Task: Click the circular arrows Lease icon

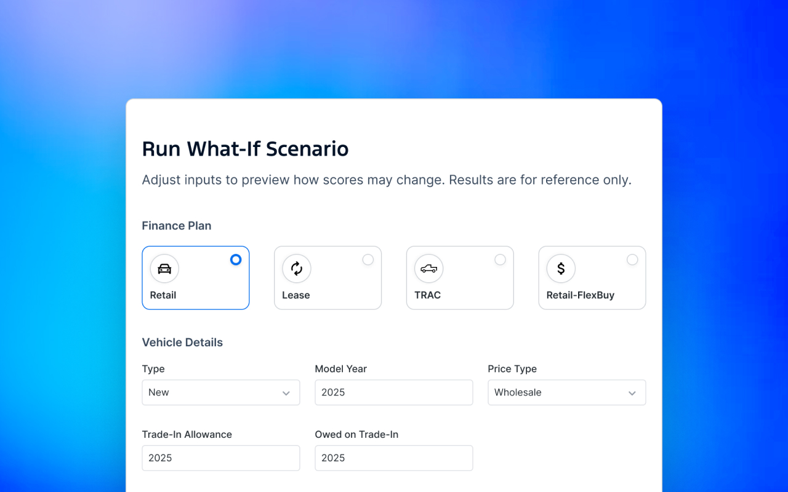Action: pyautogui.click(x=297, y=269)
